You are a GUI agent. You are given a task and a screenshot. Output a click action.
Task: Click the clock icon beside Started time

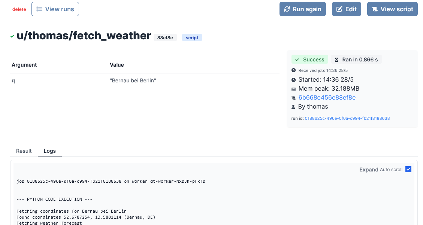[294, 79]
